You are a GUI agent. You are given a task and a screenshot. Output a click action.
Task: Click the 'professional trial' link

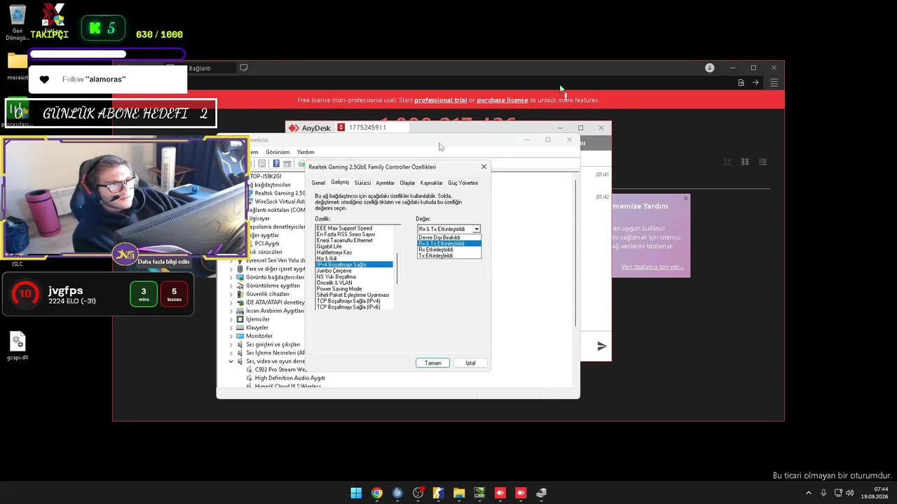[440, 100]
